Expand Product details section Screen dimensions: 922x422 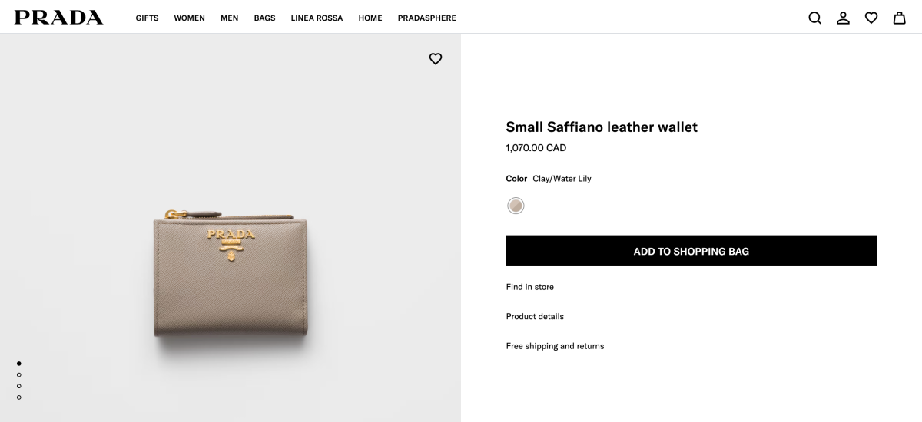pos(535,317)
